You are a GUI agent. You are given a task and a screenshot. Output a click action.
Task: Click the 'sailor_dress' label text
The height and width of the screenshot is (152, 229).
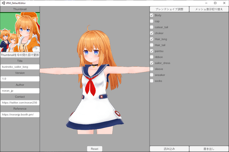[x=163, y=63]
